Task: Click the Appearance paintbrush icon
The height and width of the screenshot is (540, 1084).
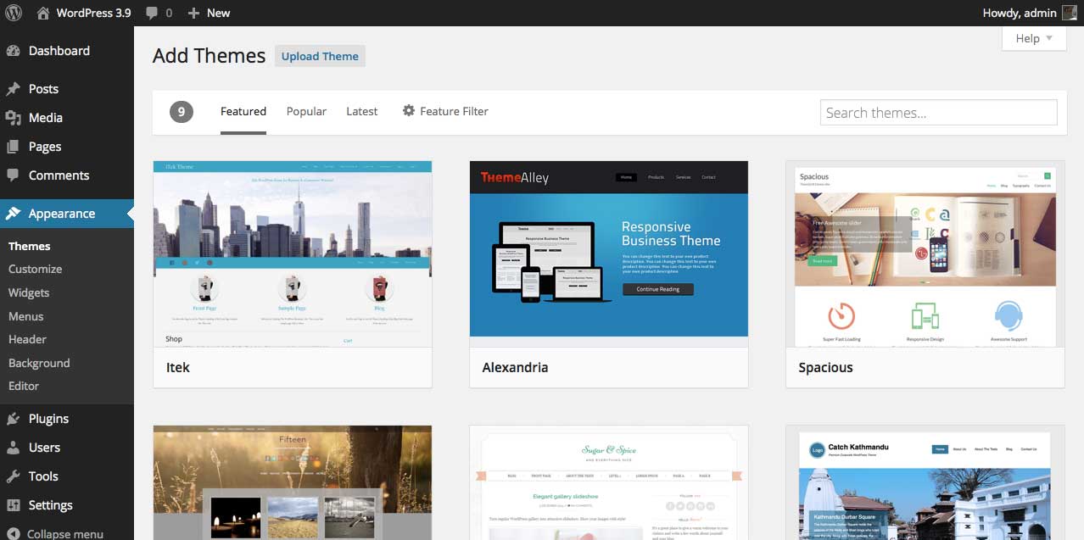Action: [14, 214]
